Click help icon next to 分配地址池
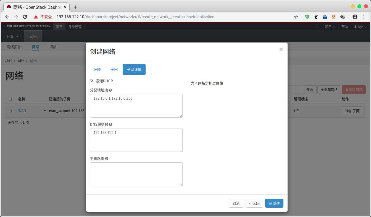This screenshot has width=371, height=217. pyautogui.click(x=110, y=90)
